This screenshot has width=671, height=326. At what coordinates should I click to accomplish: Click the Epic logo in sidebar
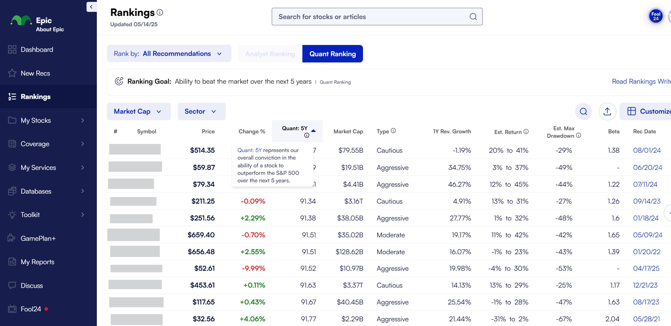pos(21,21)
